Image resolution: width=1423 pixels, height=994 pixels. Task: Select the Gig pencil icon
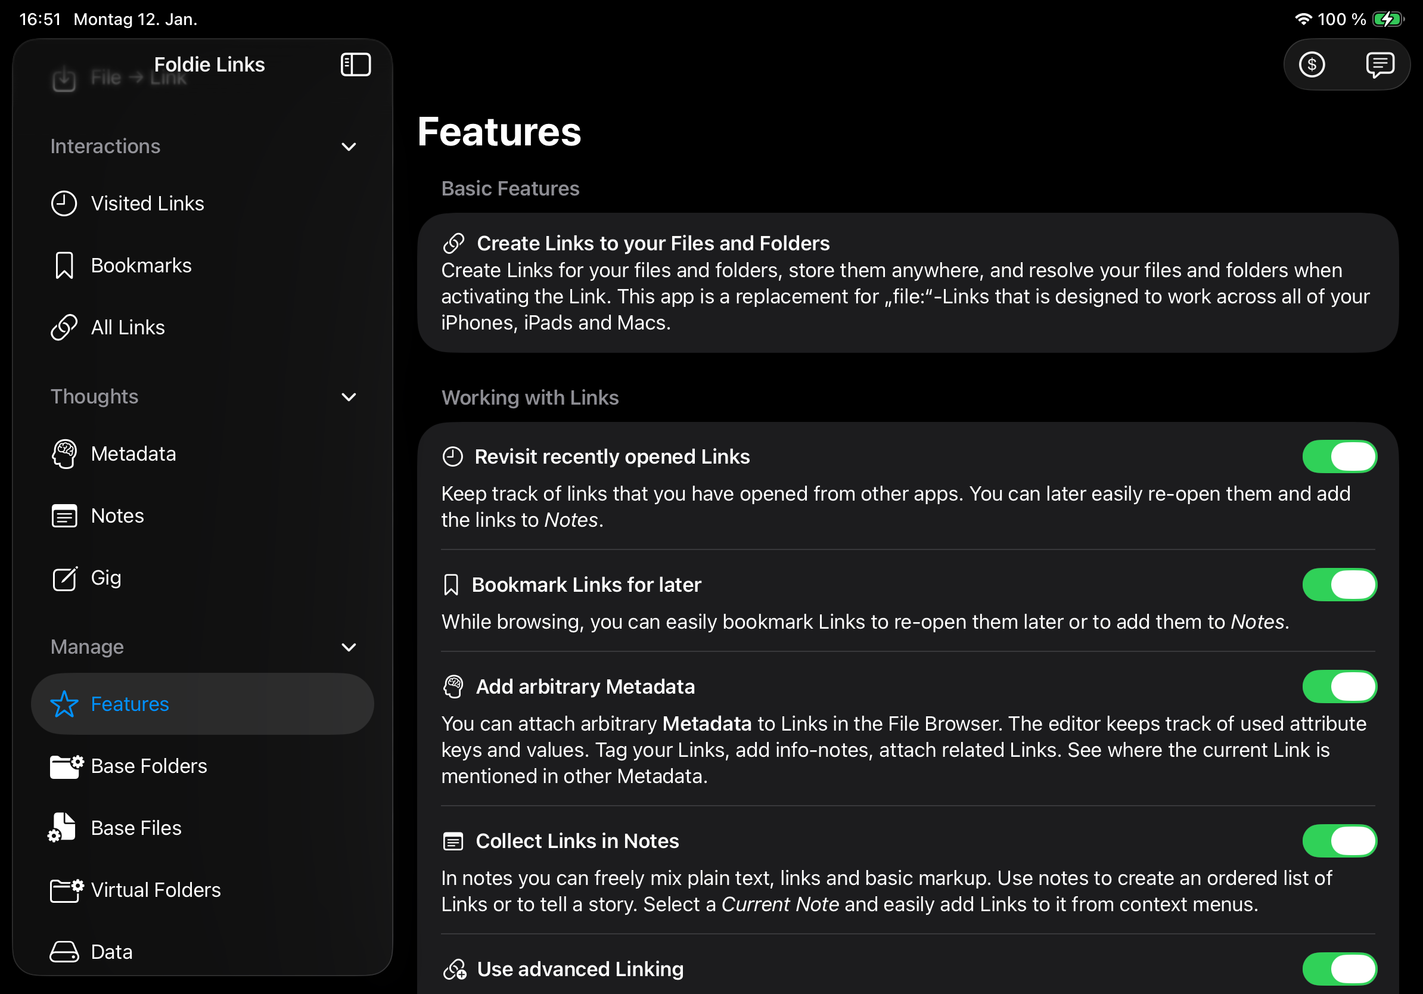tap(66, 577)
